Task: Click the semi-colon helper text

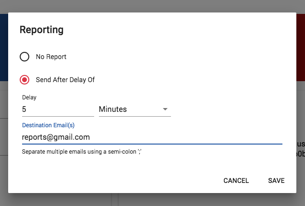Action: [82, 152]
